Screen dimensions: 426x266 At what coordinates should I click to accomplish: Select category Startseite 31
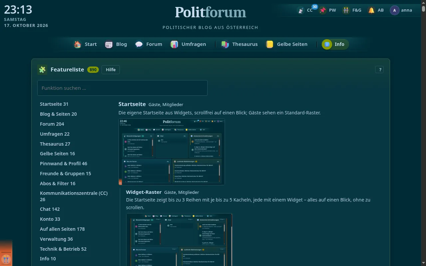pyautogui.click(x=54, y=104)
